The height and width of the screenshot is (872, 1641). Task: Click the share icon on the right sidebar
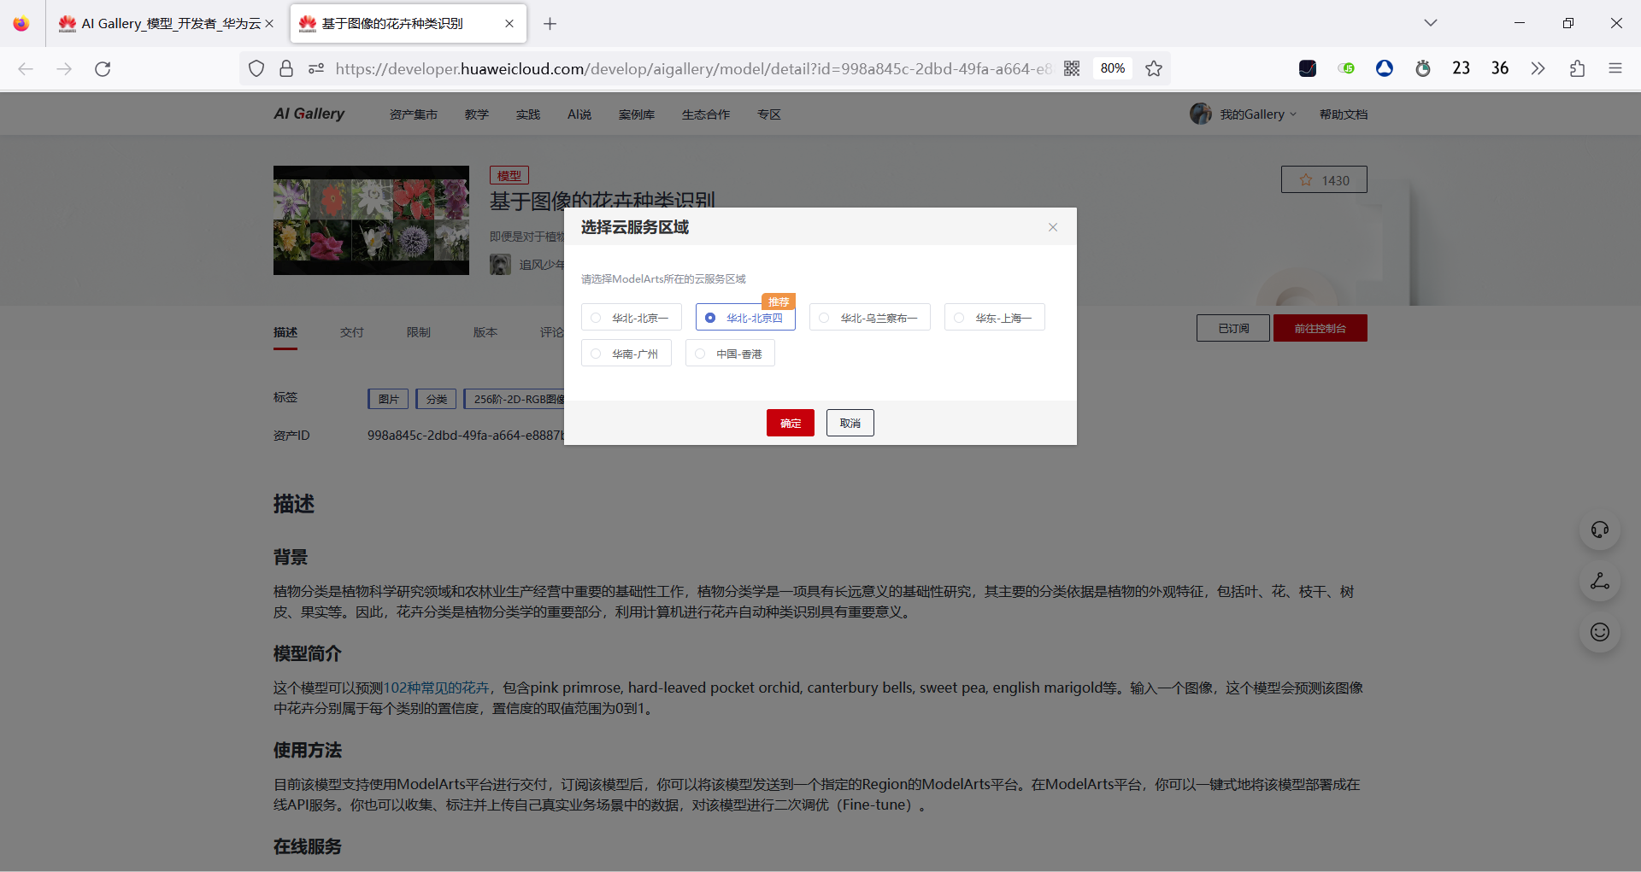coord(1599,581)
